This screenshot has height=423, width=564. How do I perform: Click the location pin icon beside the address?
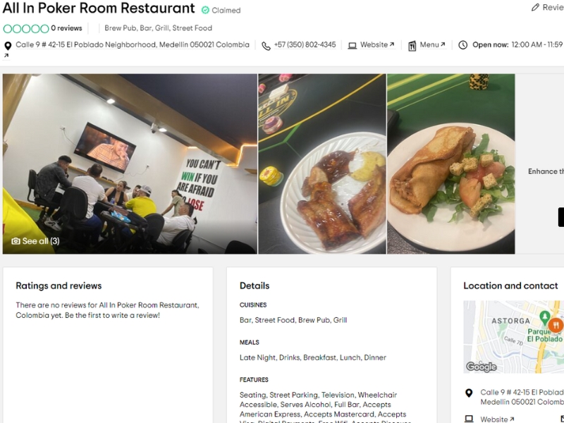pyautogui.click(x=8, y=46)
